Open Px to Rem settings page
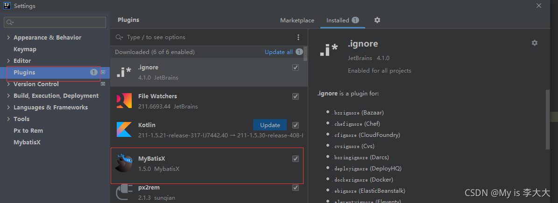This screenshot has width=558, height=203. click(x=28, y=131)
